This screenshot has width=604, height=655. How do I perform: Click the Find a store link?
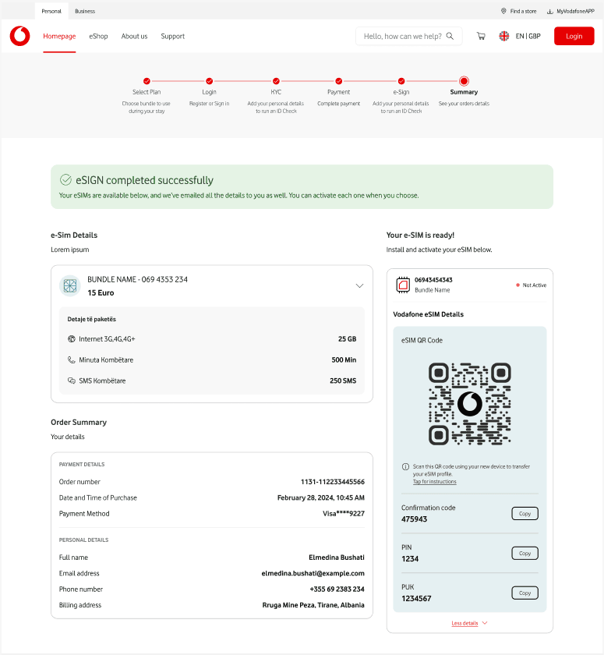coord(523,11)
